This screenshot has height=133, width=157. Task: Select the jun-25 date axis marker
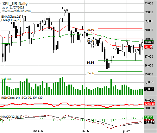coord(85,131)
